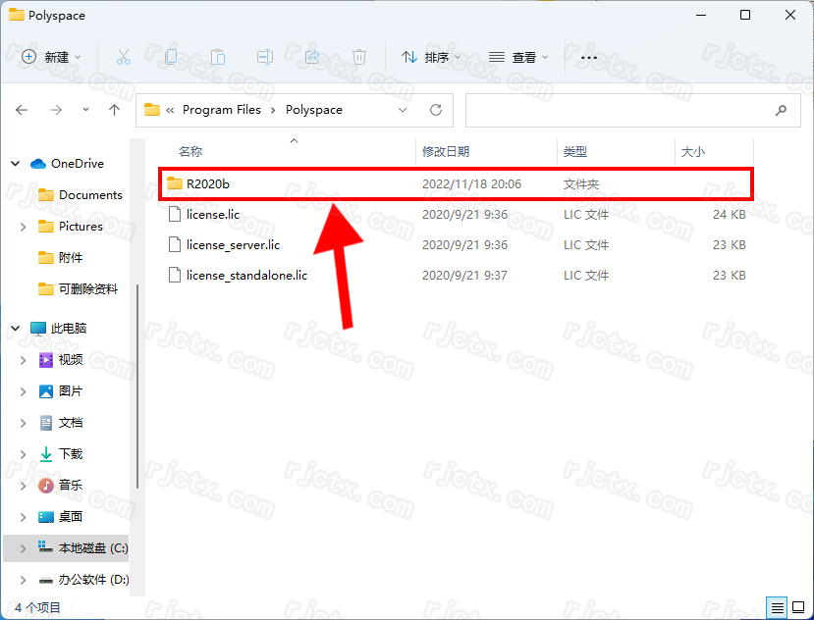Click the Share icon in toolbar
814x620 pixels.
(x=312, y=57)
